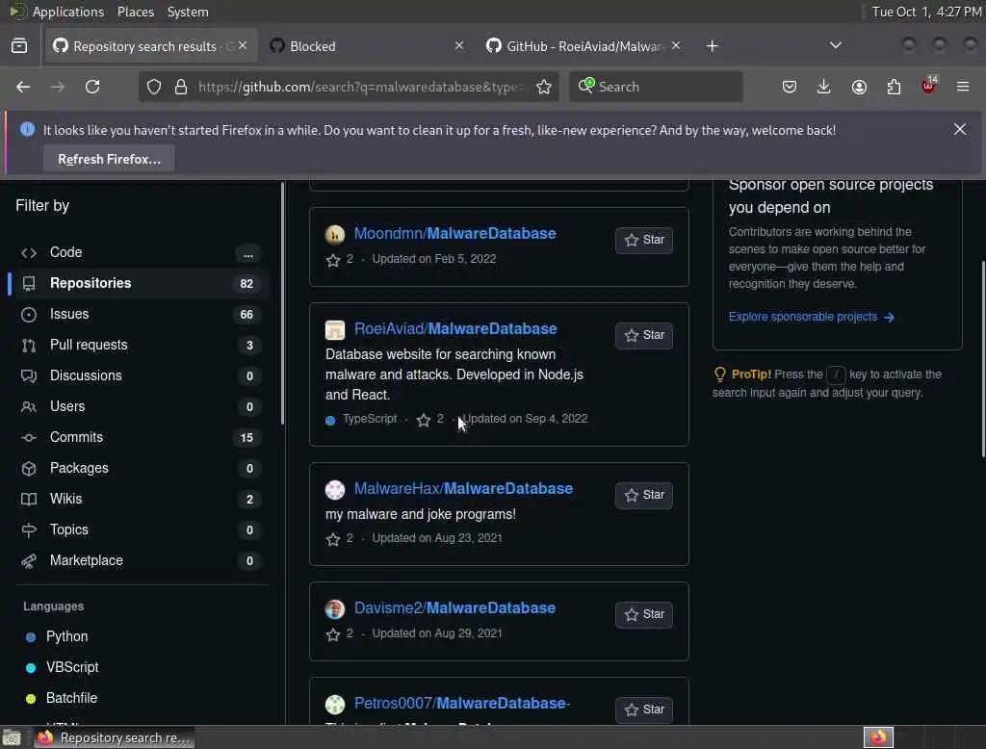Screen dimensions: 986x749
Task: Filter by VBScript language
Action: [71, 668]
